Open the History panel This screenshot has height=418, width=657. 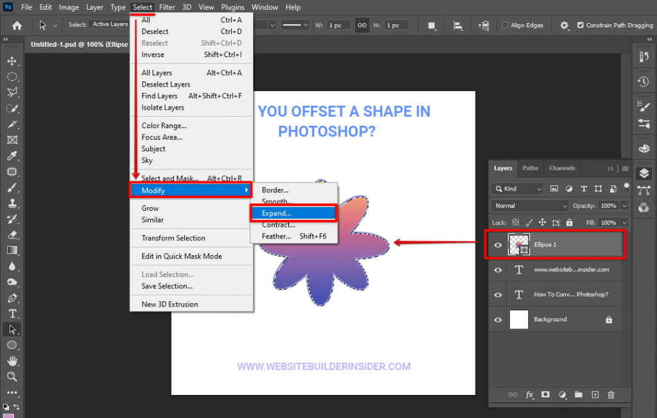click(x=644, y=81)
